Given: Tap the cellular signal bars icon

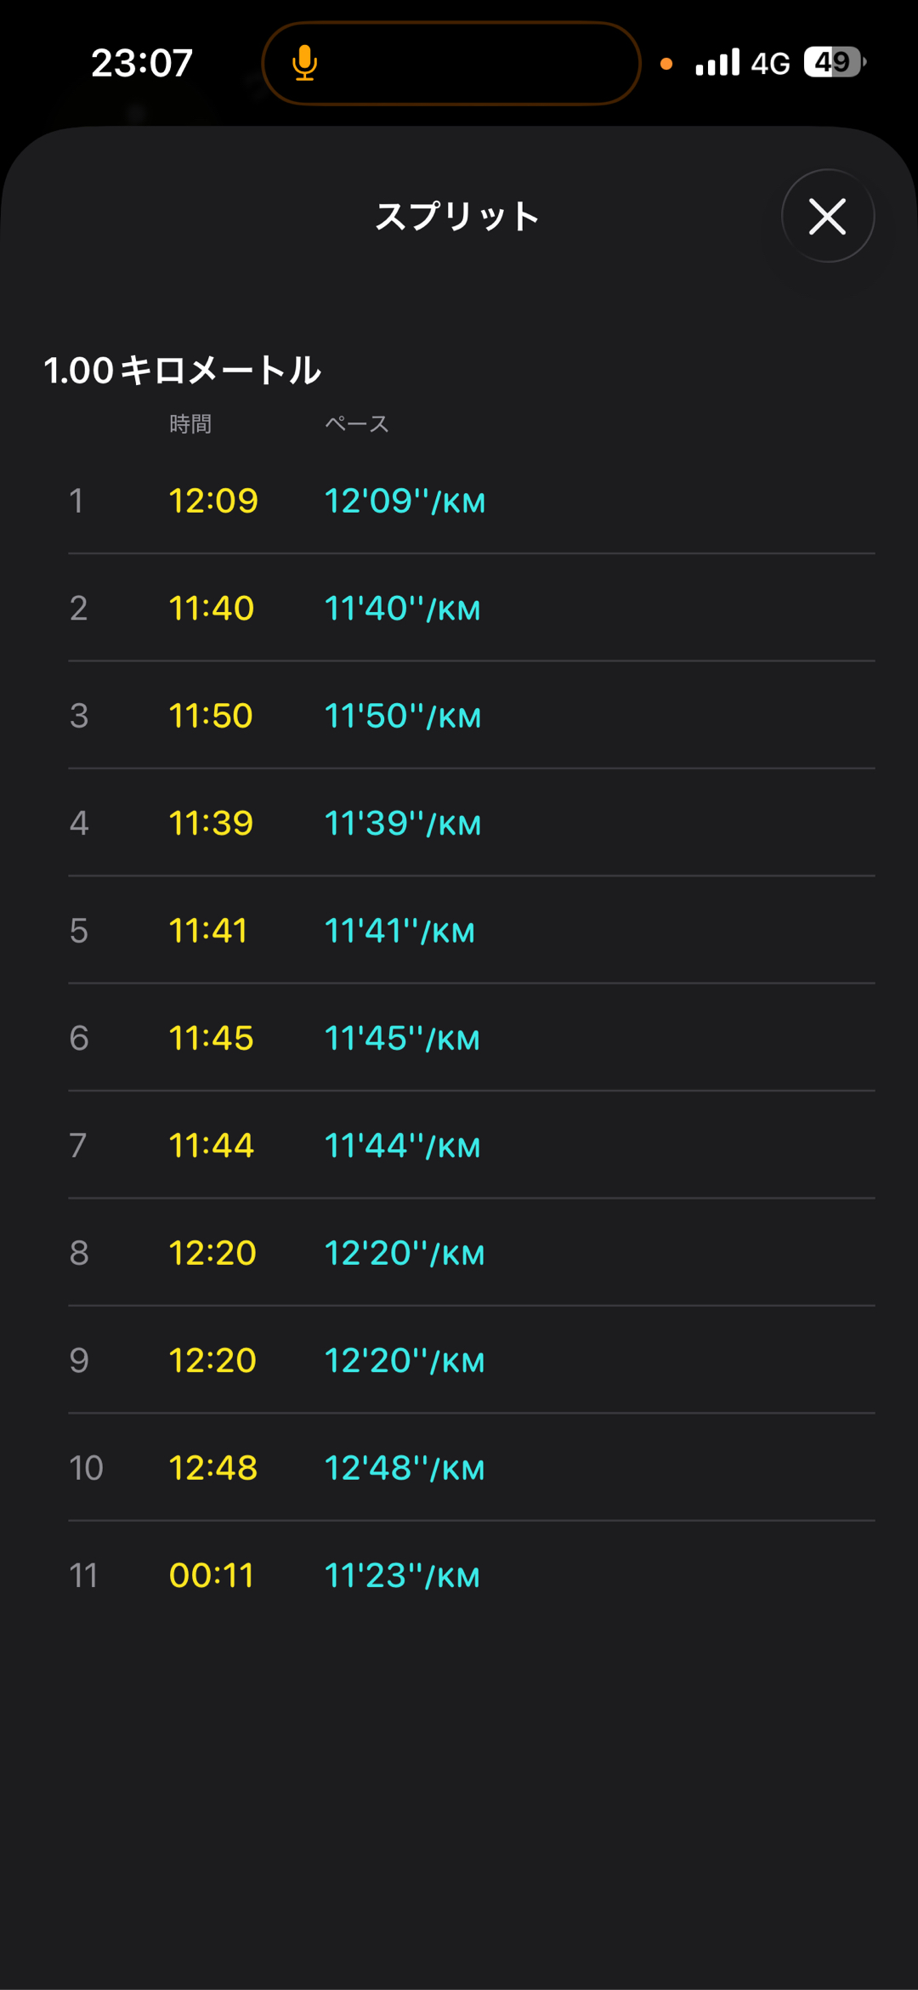Looking at the screenshot, I should point(717,63).
